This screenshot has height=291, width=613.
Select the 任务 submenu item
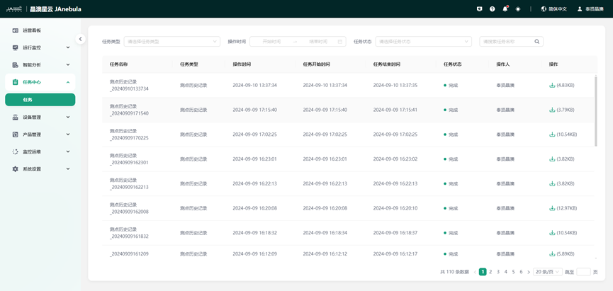pos(40,100)
